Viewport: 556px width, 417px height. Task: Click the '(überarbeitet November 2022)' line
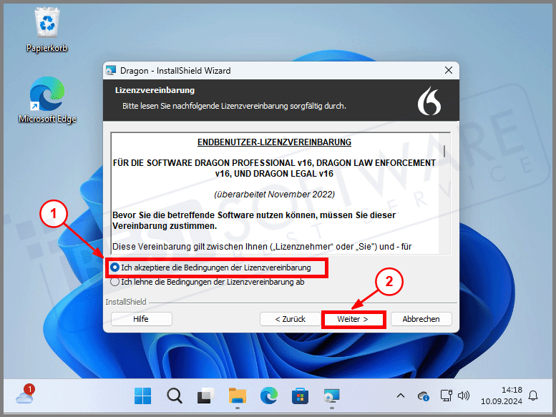coord(274,194)
